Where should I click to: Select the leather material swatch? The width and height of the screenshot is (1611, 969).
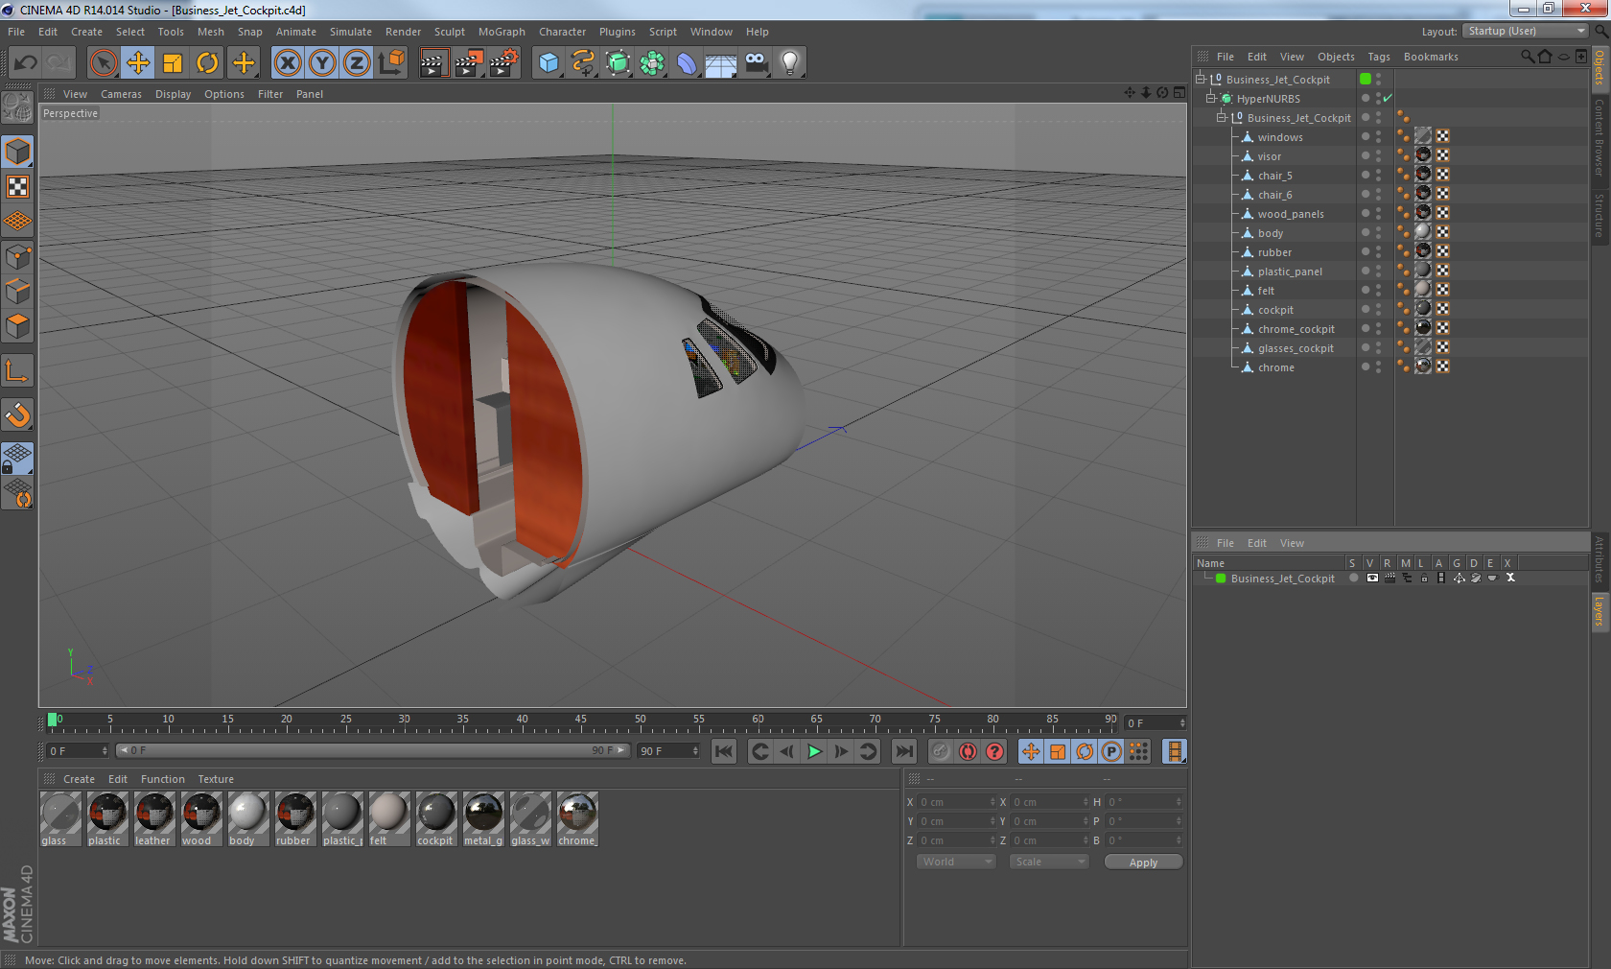point(153,818)
